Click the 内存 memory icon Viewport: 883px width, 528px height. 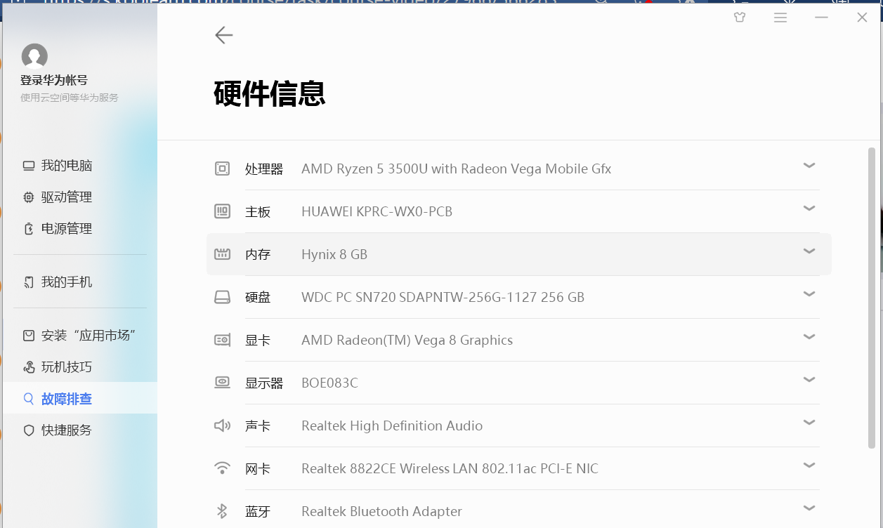[x=222, y=254]
